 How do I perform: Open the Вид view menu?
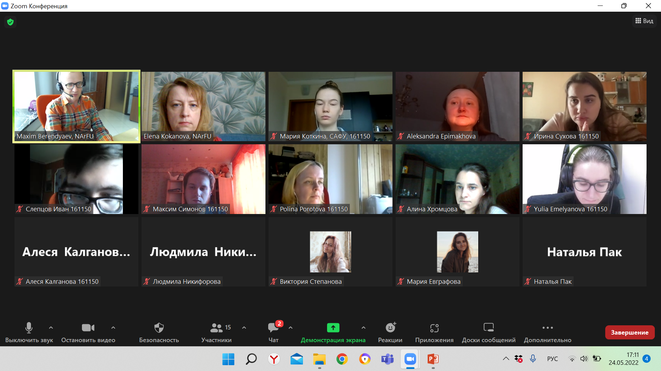[x=644, y=21]
